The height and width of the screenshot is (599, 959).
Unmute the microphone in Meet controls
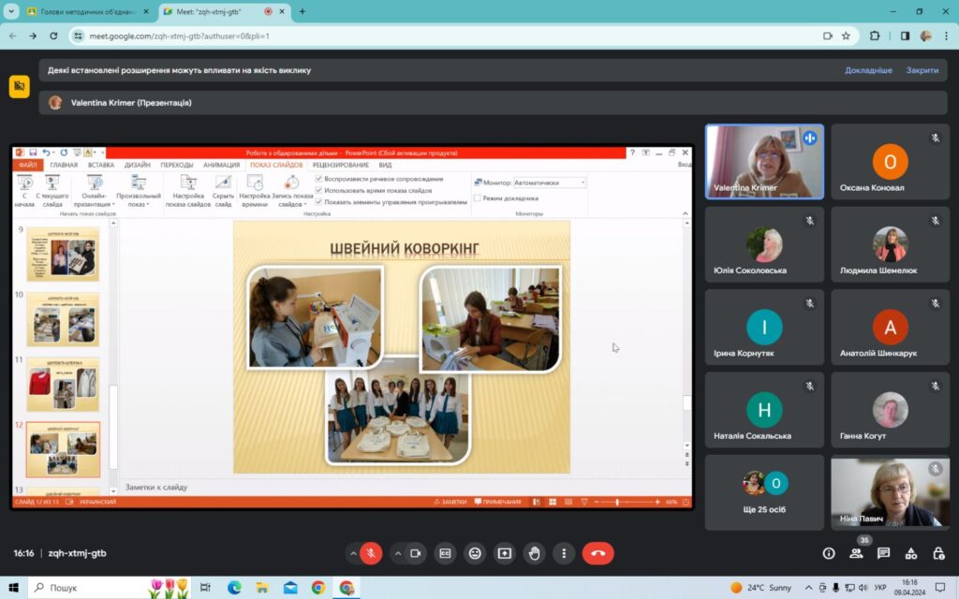(371, 553)
